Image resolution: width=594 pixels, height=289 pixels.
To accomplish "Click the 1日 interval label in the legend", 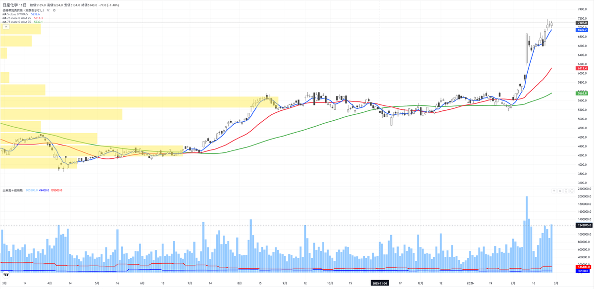I will tap(25, 4).
